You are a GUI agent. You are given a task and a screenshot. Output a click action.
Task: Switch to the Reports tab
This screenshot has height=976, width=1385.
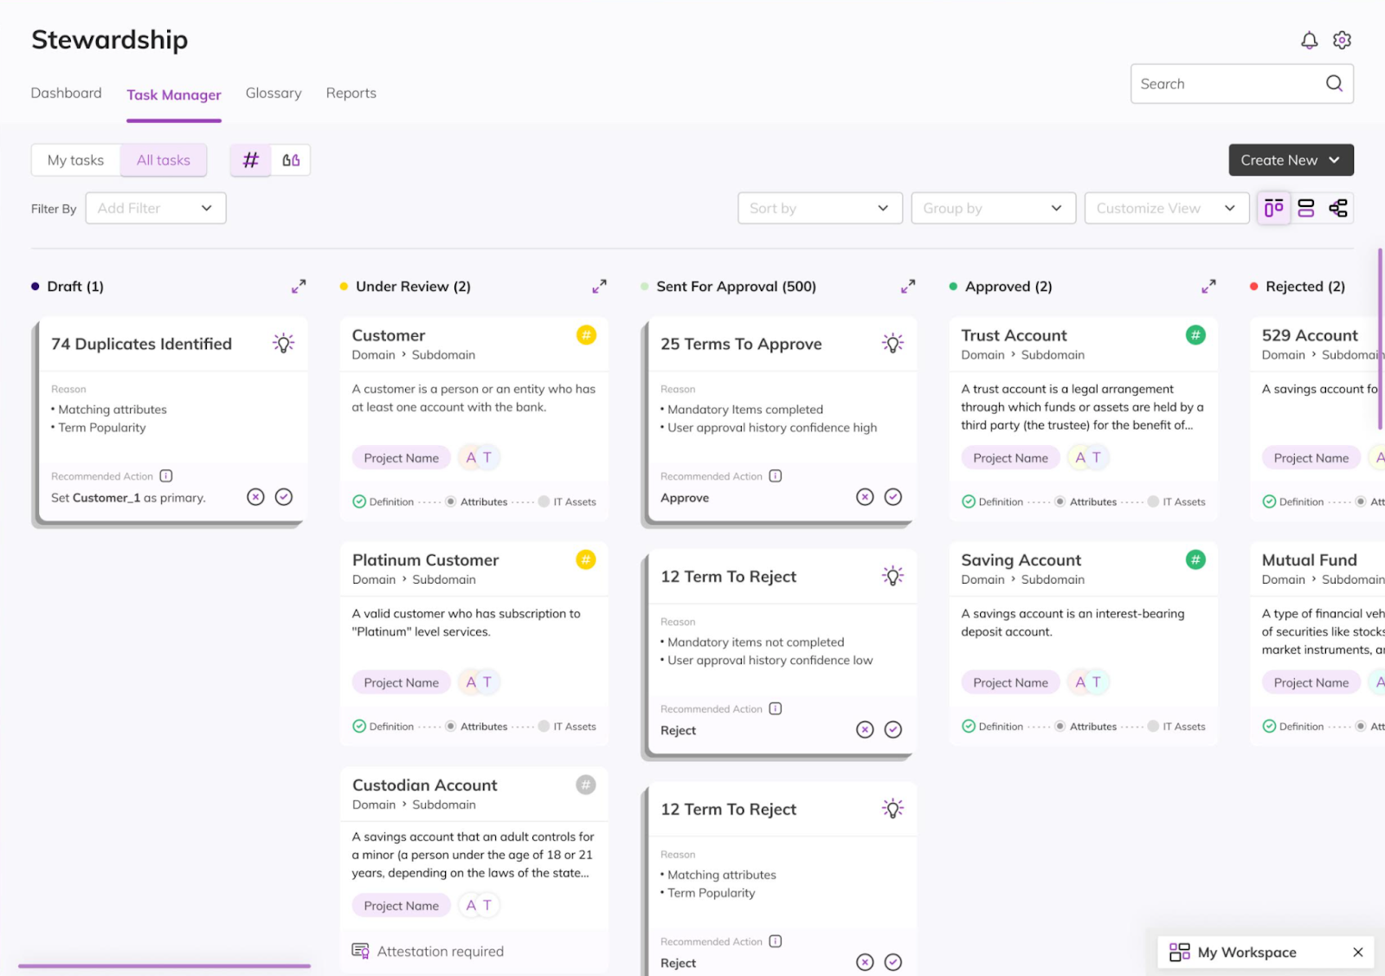(351, 93)
